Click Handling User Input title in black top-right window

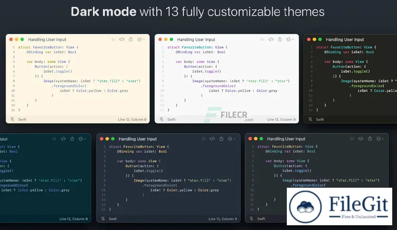pyautogui.click(x=345, y=39)
